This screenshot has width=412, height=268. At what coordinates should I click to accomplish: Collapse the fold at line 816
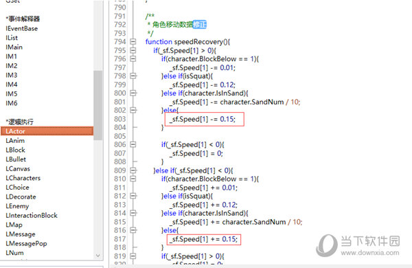pos(133,230)
